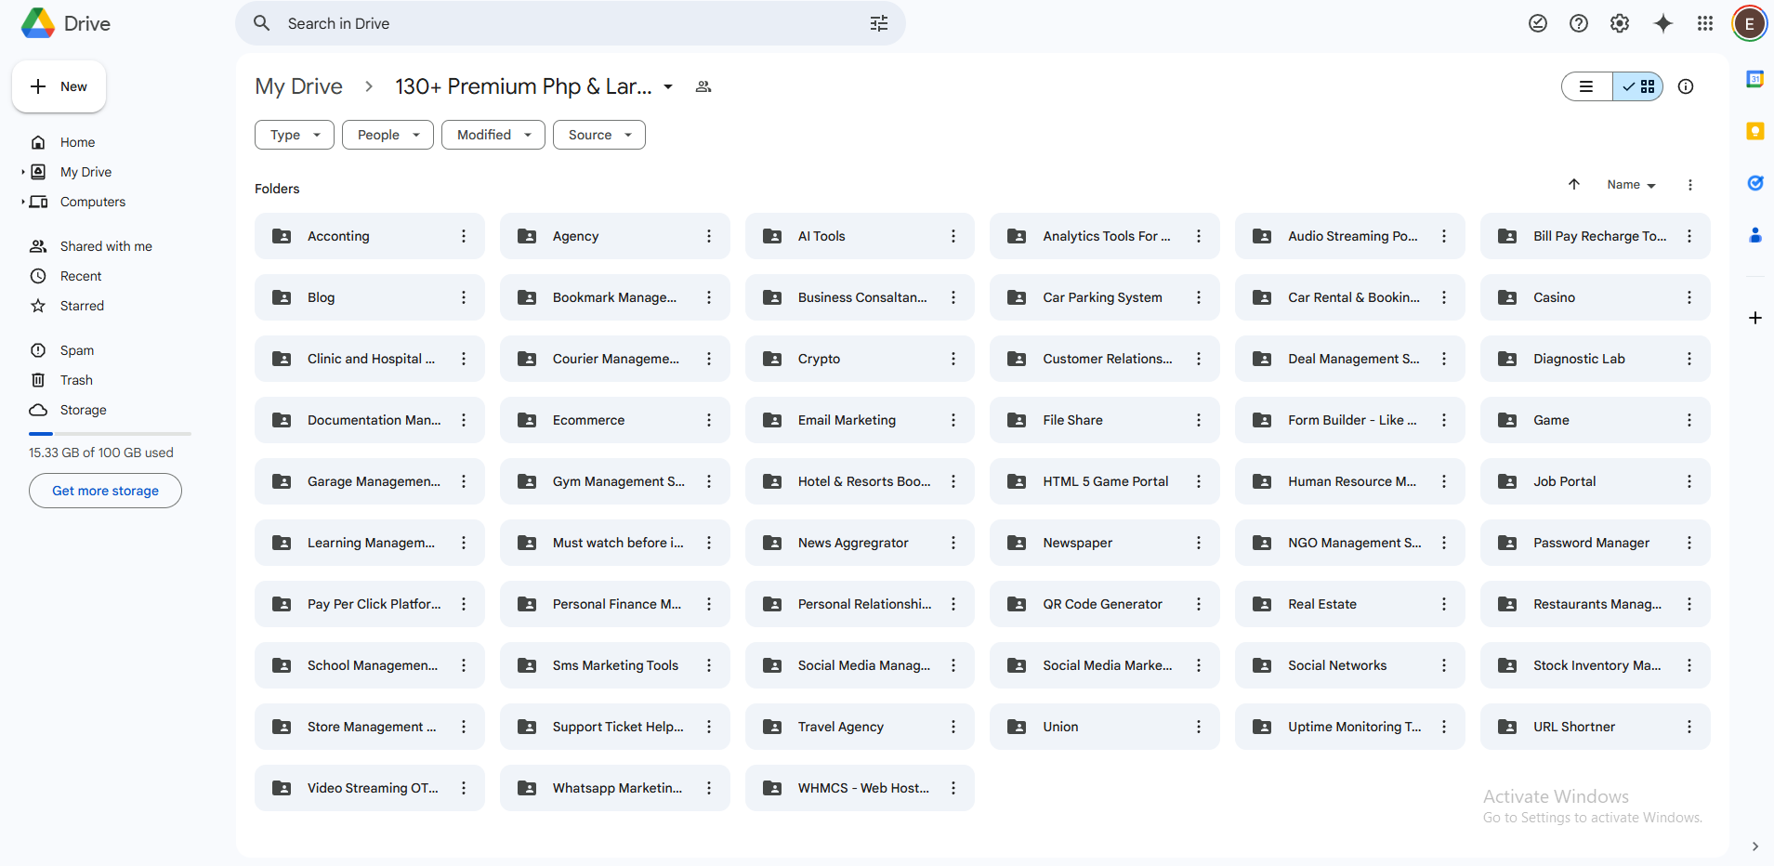
Task: Expand Computers tree arrow
Action: (23, 202)
